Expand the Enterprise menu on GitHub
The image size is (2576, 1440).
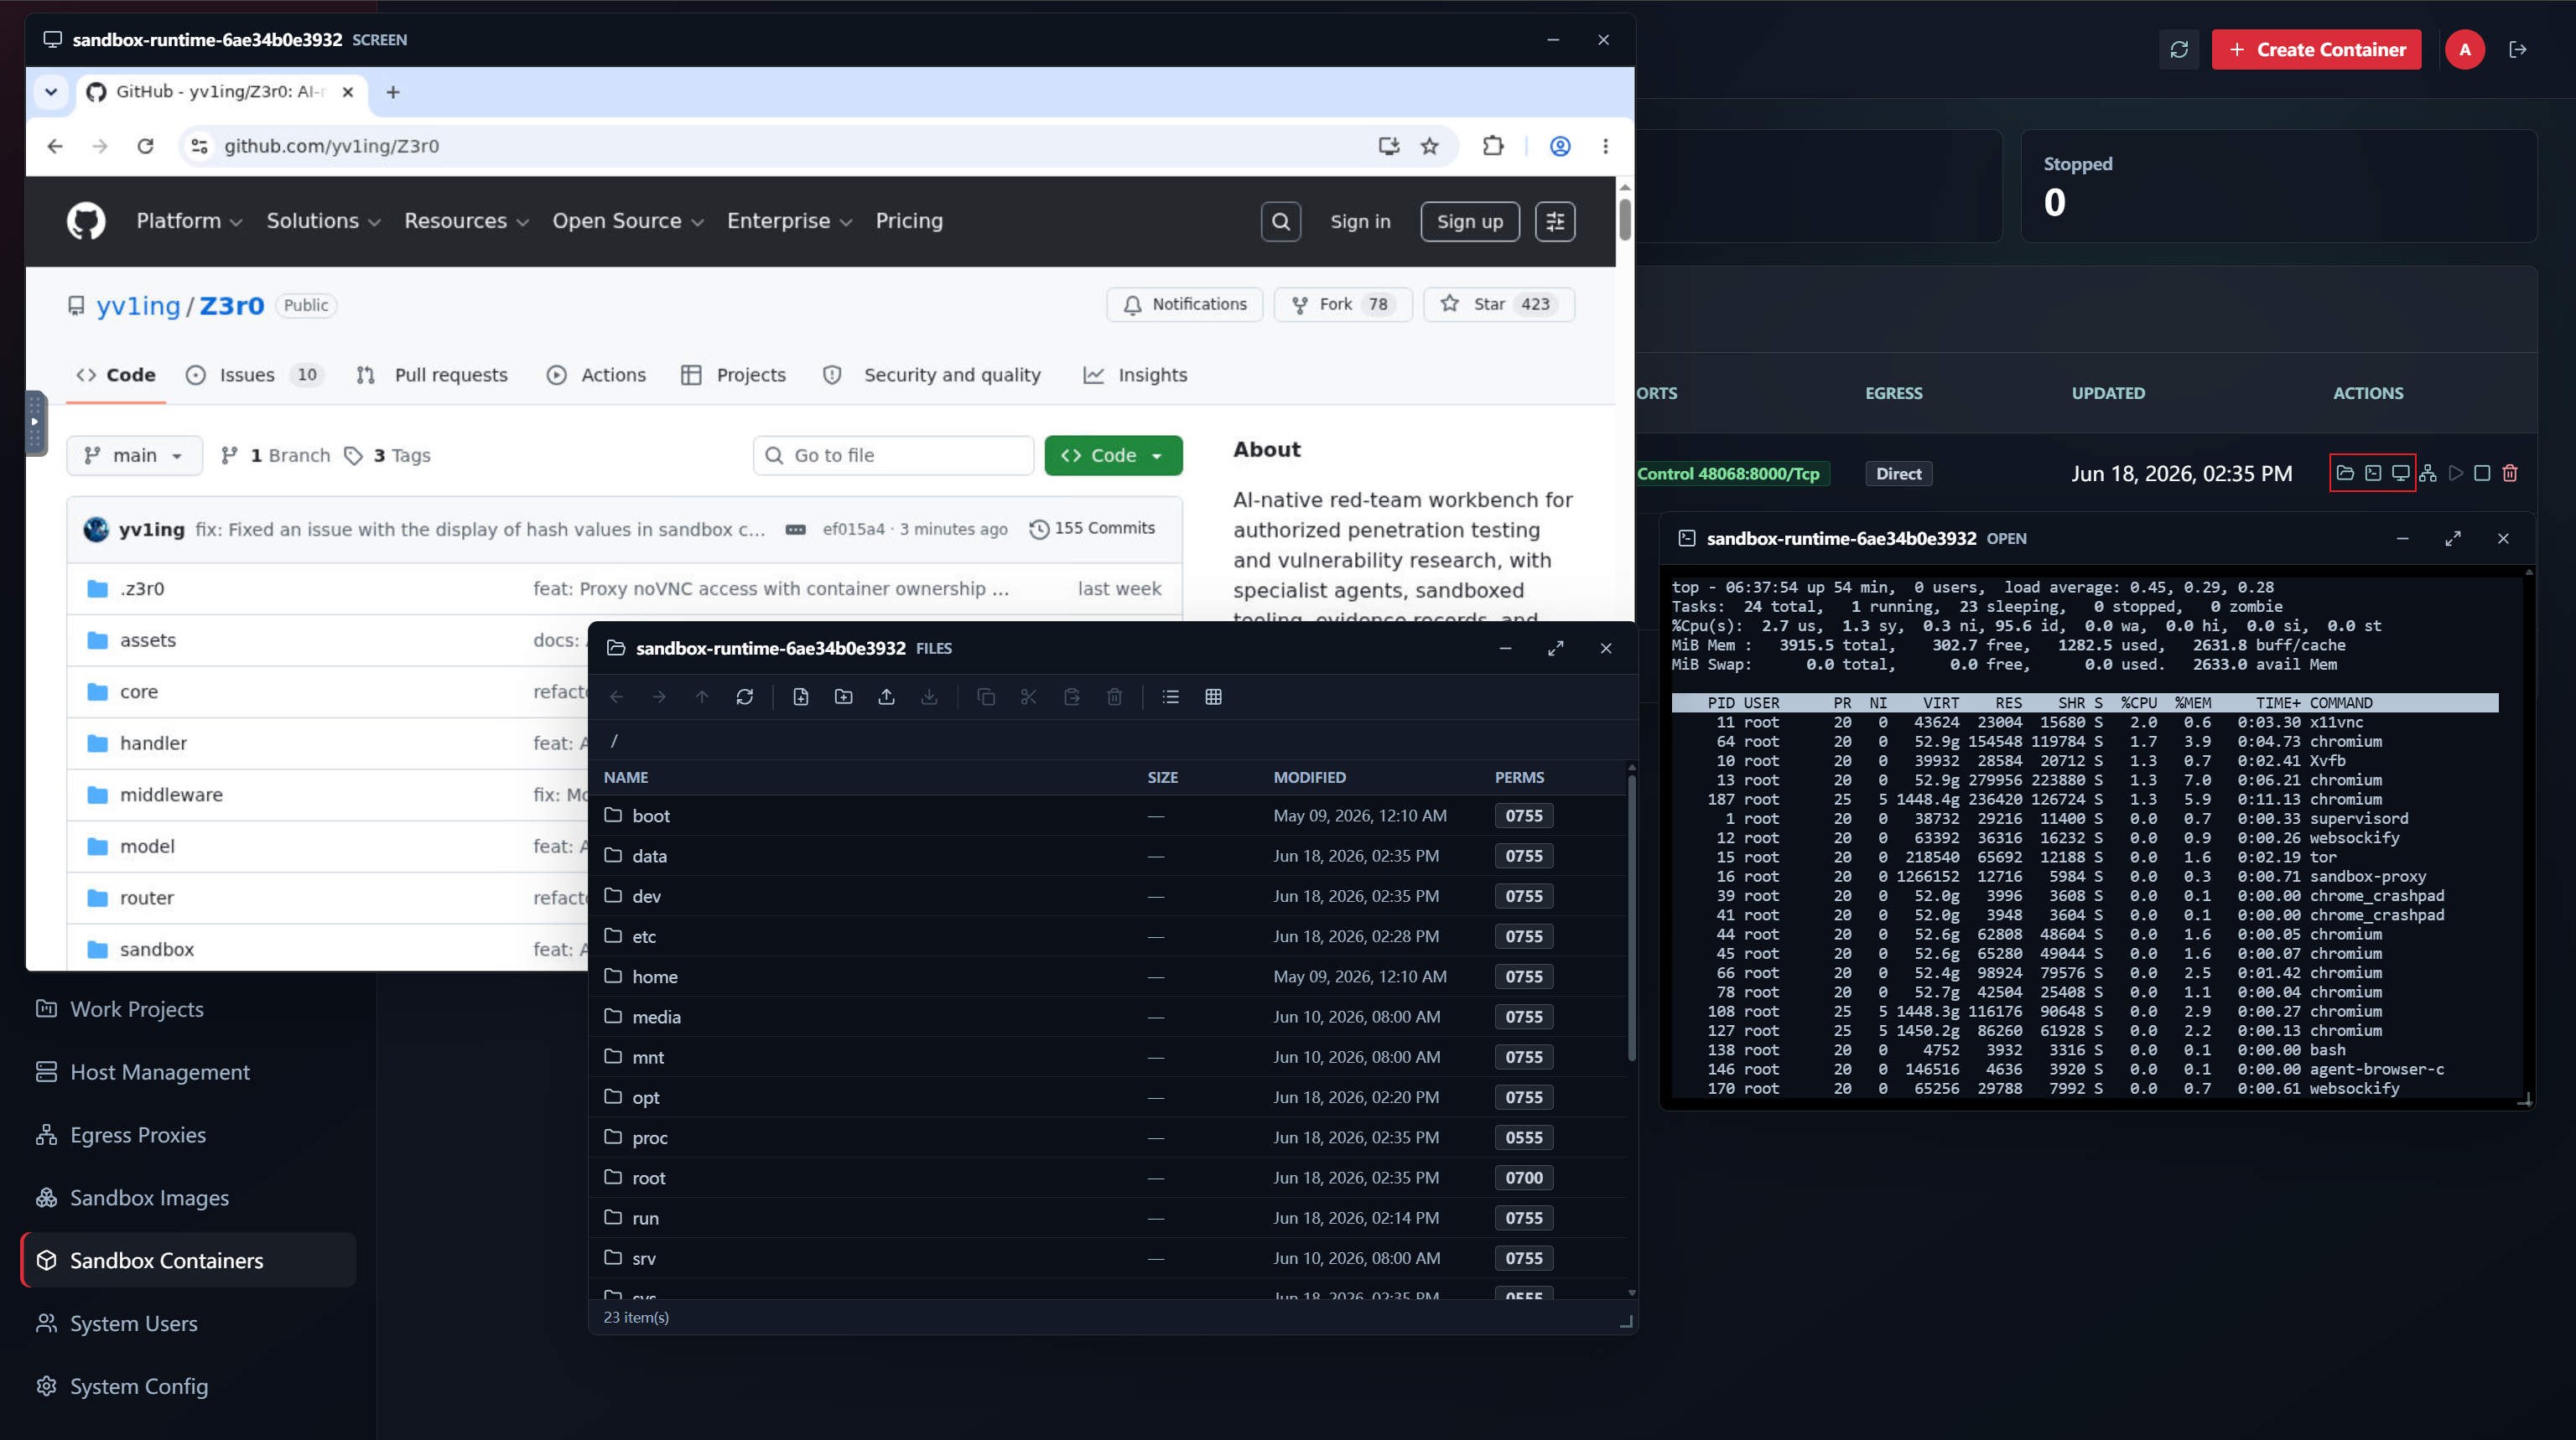click(789, 220)
